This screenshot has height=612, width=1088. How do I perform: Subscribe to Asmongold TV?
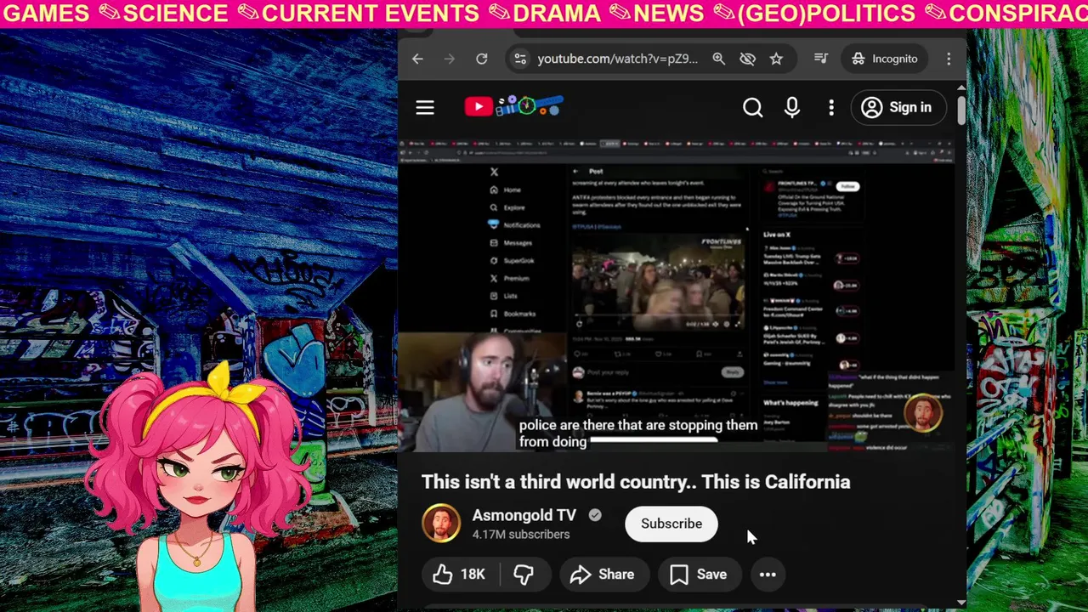(x=671, y=524)
